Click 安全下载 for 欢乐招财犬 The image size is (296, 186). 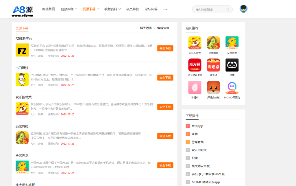point(165,107)
